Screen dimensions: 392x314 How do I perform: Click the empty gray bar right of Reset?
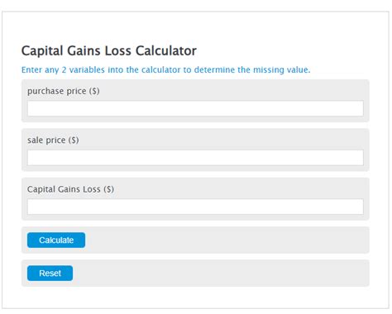click(221, 274)
